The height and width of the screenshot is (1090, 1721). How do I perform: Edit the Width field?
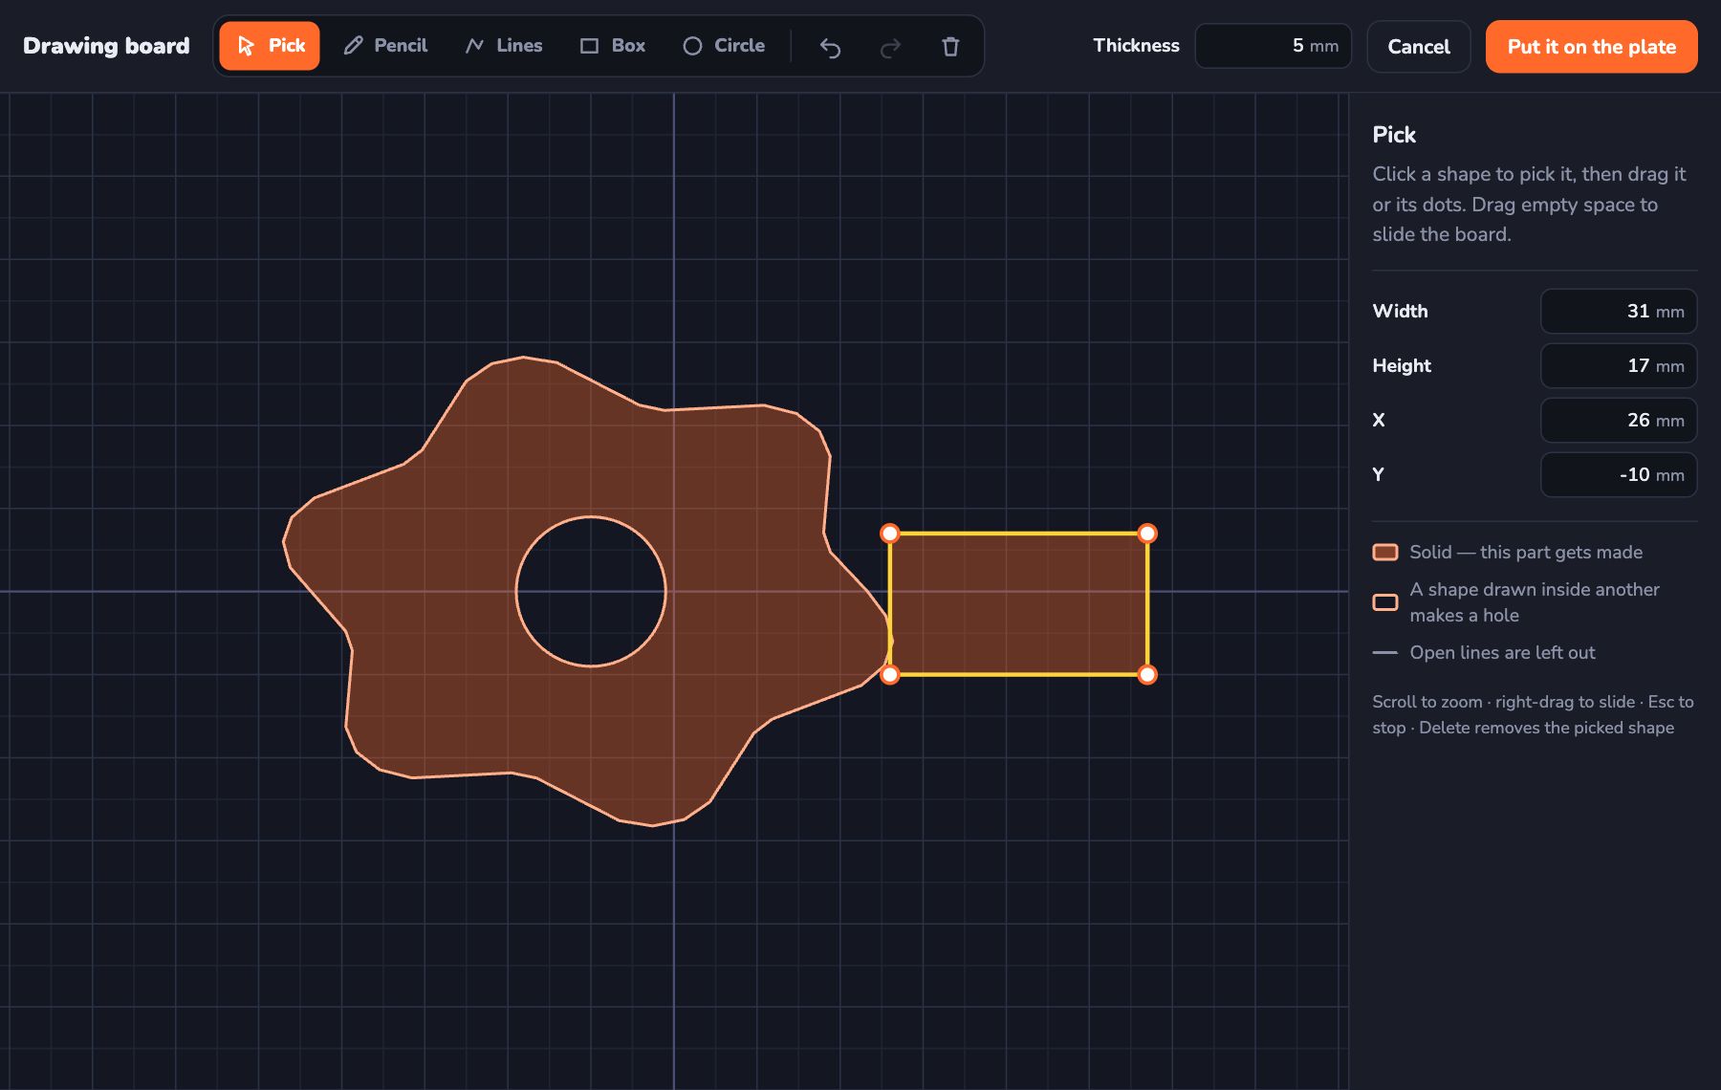1619,312
